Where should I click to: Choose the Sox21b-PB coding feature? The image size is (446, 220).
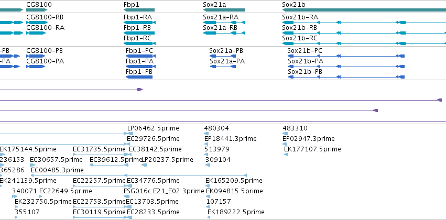tap(346, 77)
